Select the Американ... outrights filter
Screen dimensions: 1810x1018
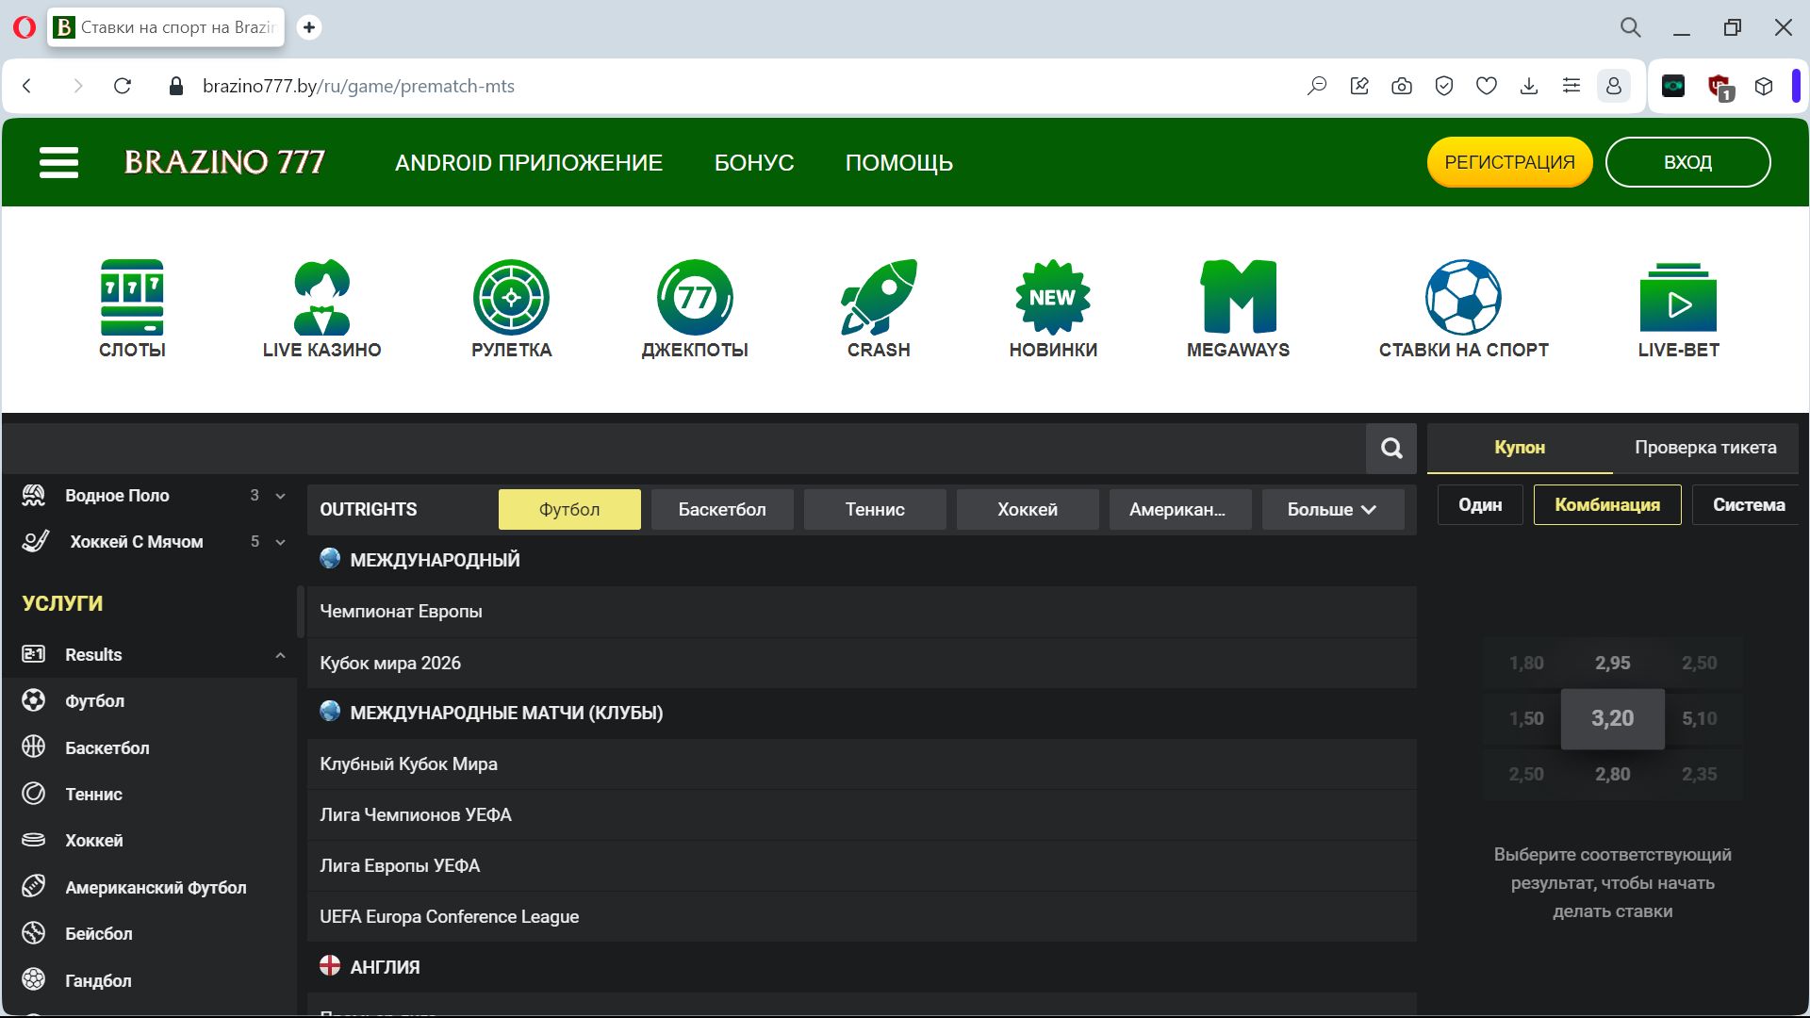[x=1180, y=509]
